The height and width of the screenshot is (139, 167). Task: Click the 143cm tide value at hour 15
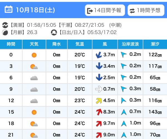pos(155,112)
